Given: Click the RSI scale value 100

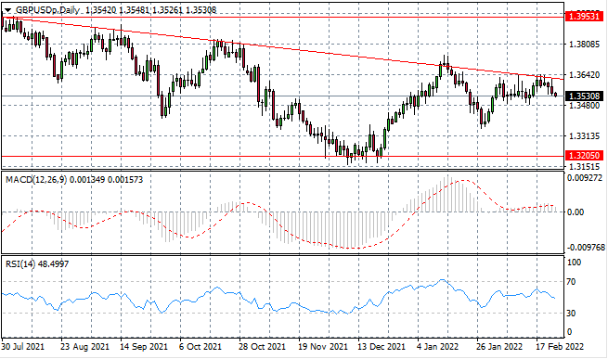Looking at the screenshot, I should point(575,263).
